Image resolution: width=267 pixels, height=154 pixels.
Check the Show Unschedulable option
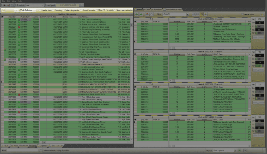115,10
